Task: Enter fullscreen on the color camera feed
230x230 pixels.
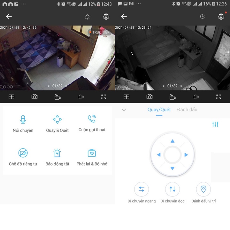Action: point(103,97)
